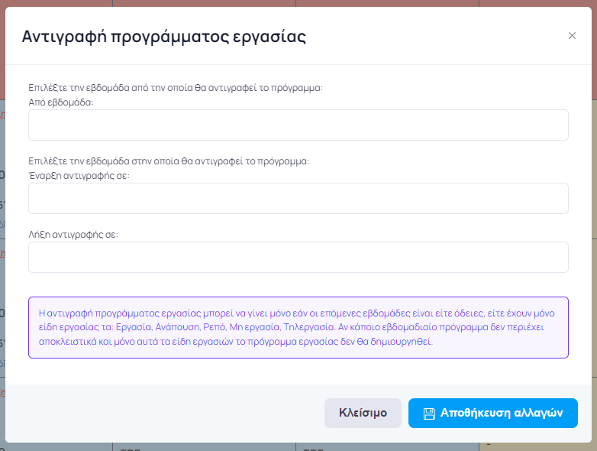The image size is (597, 451).
Task: Click the 'Έναρξη αντιγραφής σε:' label
Action: (79, 175)
